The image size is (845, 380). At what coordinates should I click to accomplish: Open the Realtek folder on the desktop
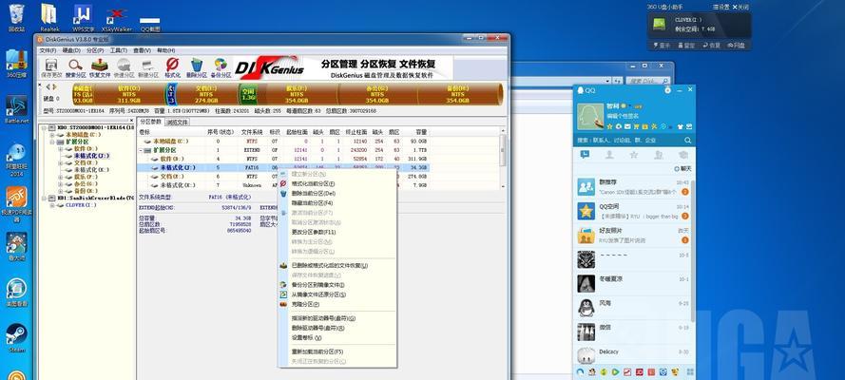click(49, 17)
